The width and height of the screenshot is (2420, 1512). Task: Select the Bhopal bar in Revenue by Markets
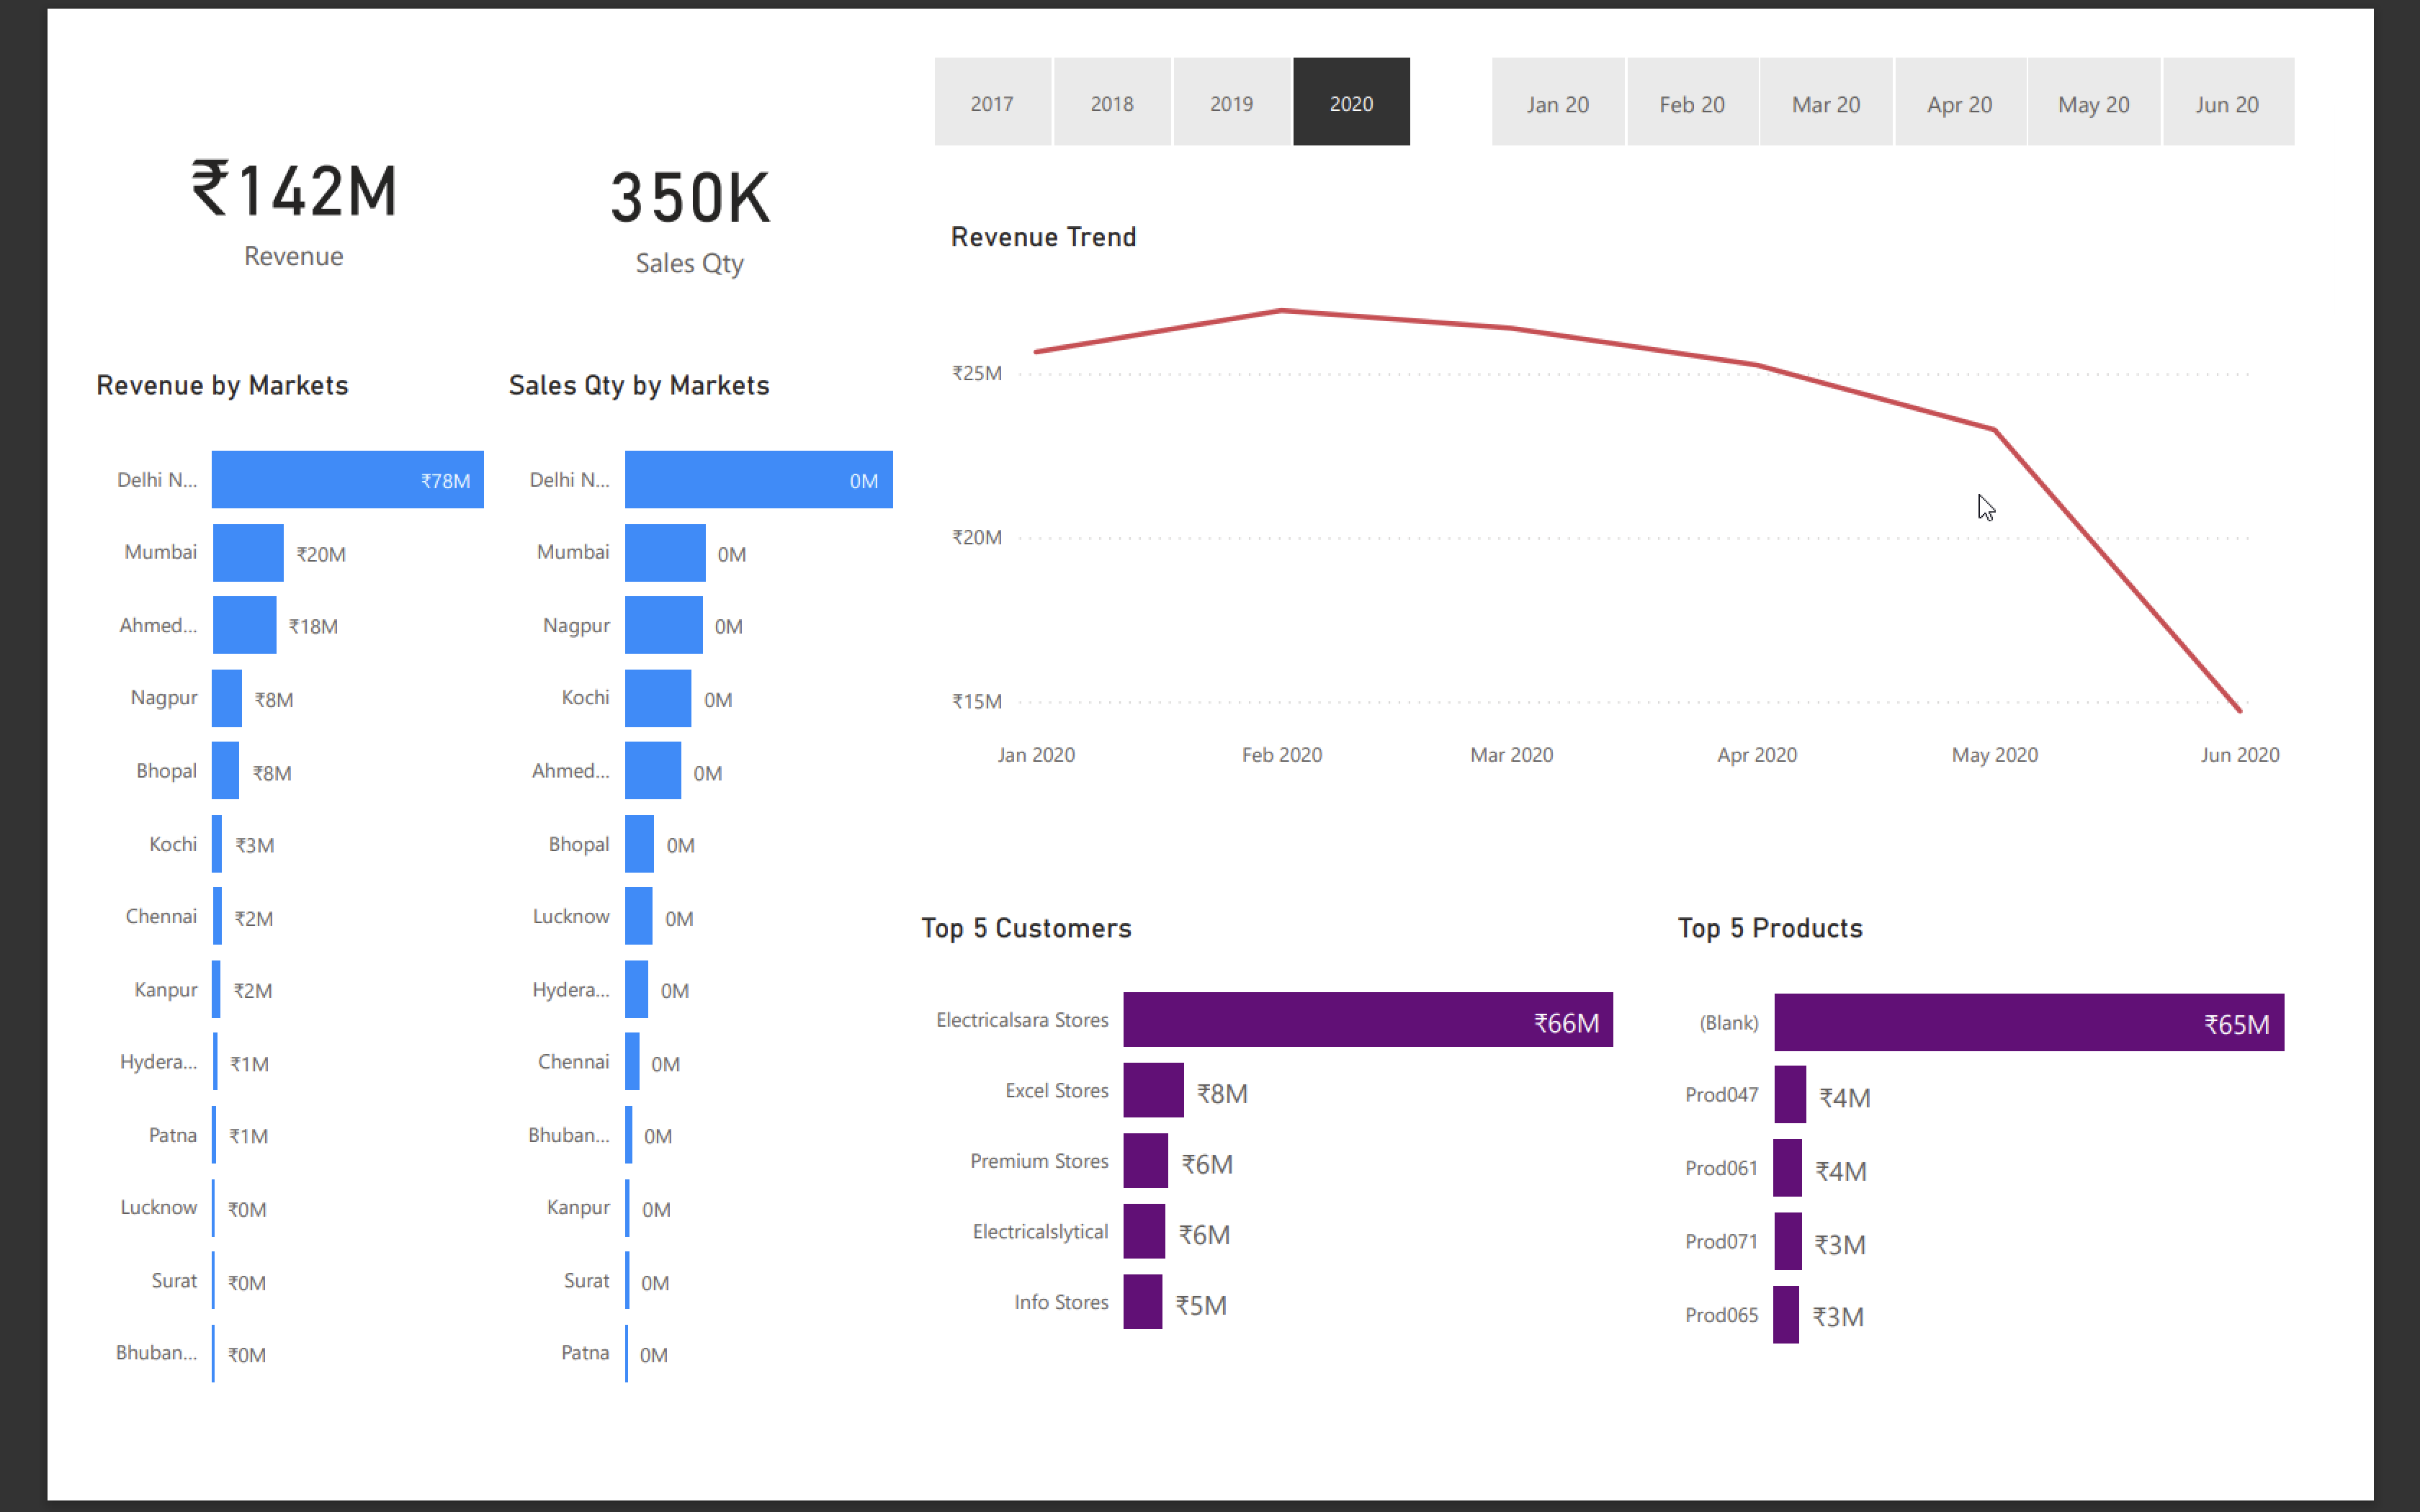tap(225, 770)
